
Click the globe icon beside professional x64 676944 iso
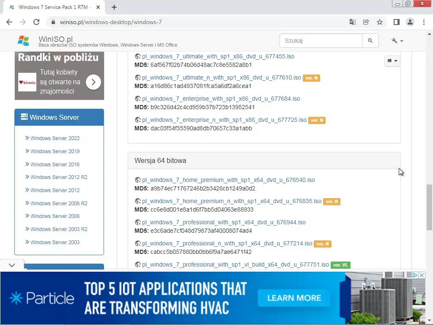(x=137, y=222)
